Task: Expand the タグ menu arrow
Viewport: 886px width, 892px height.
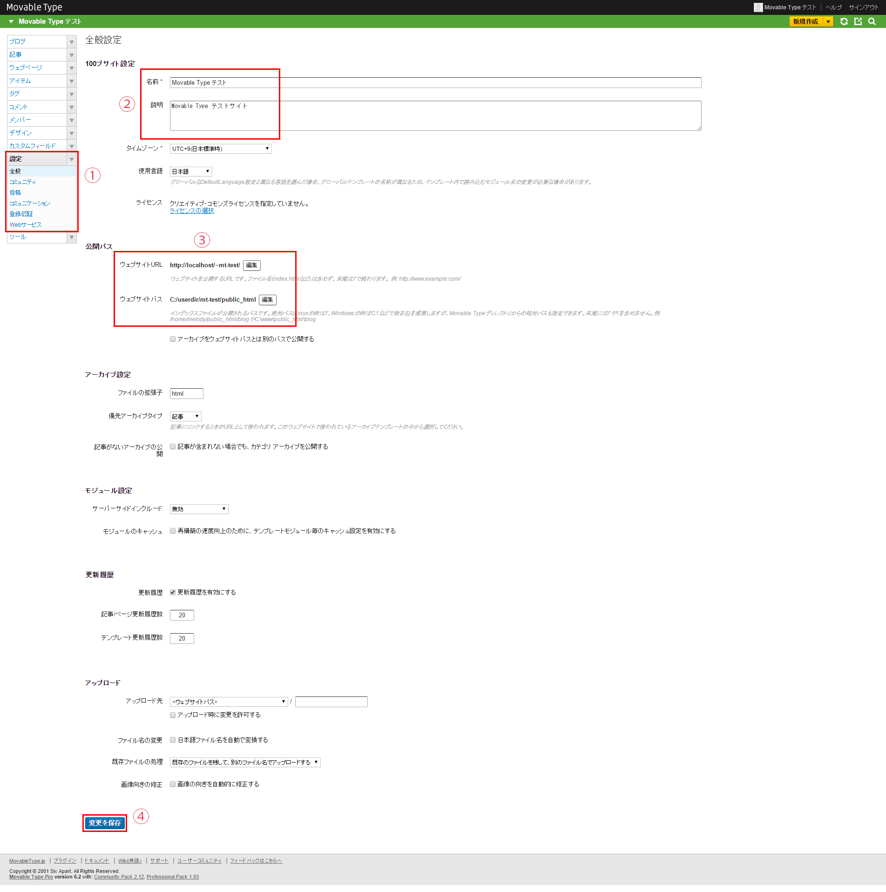Action: coord(72,94)
